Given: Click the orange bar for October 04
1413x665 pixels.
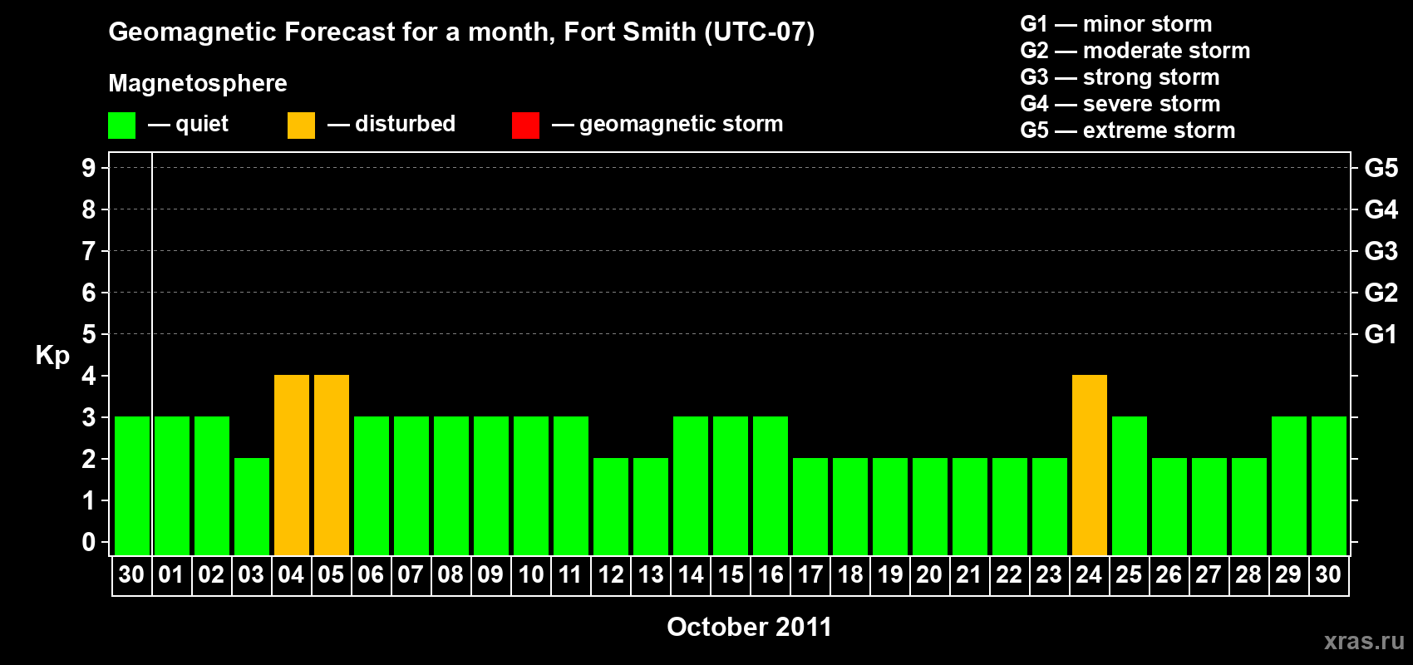Looking at the screenshot, I should 292,465.
